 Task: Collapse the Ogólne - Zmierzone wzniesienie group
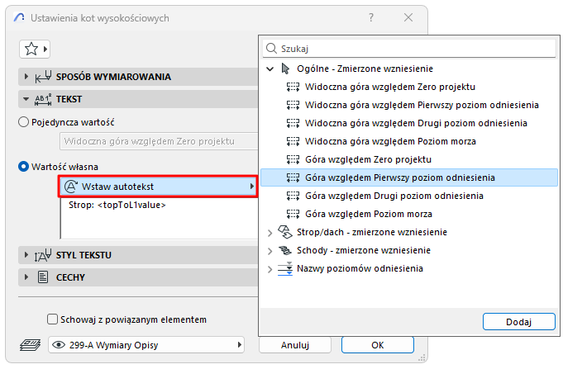(x=270, y=69)
